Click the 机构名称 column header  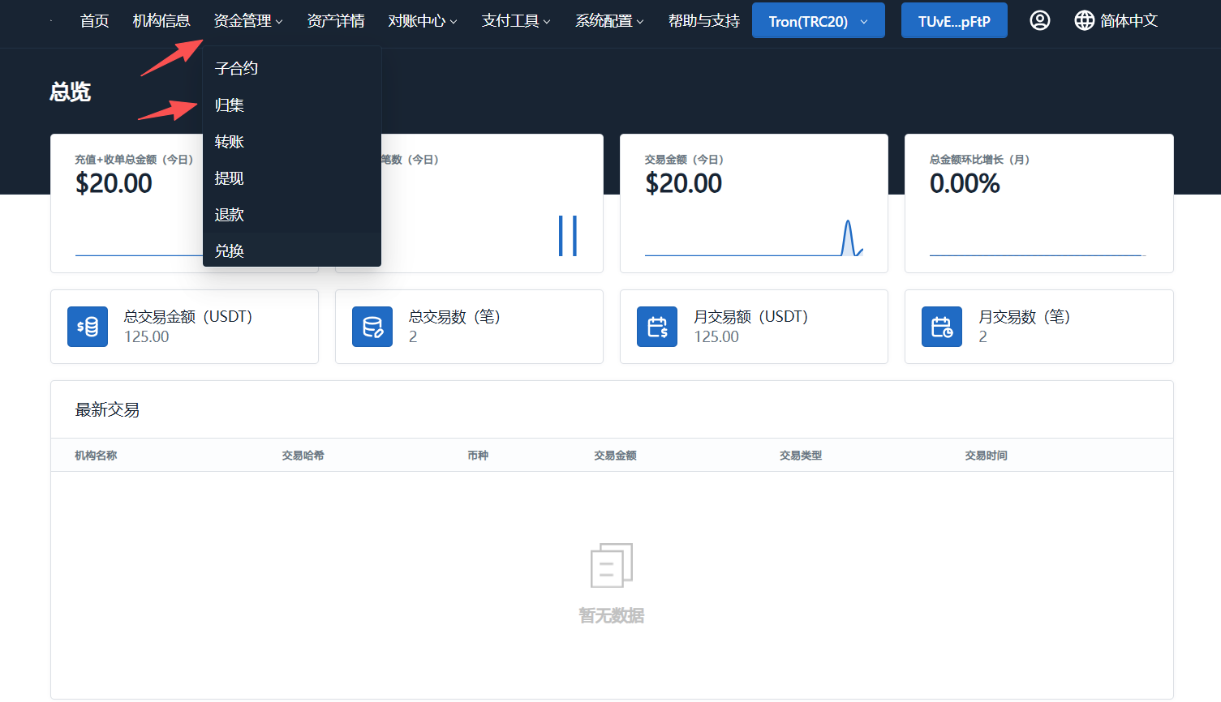96,456
